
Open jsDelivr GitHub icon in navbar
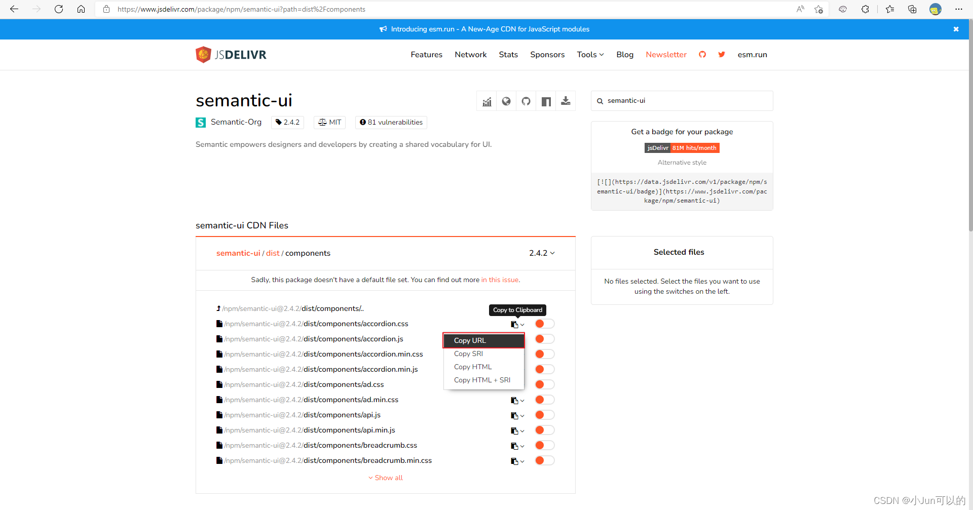(x=702, y=55)
